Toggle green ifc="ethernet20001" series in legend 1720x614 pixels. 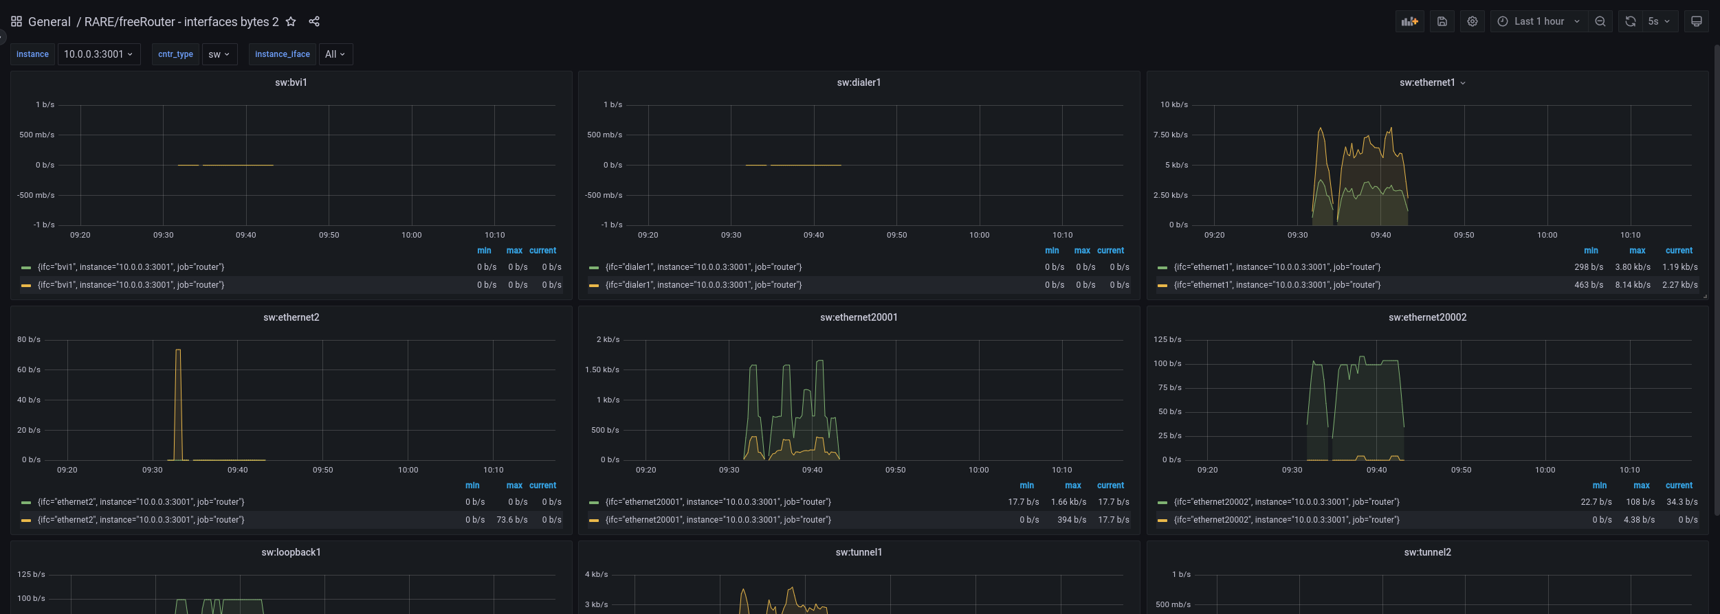point(718,502)
